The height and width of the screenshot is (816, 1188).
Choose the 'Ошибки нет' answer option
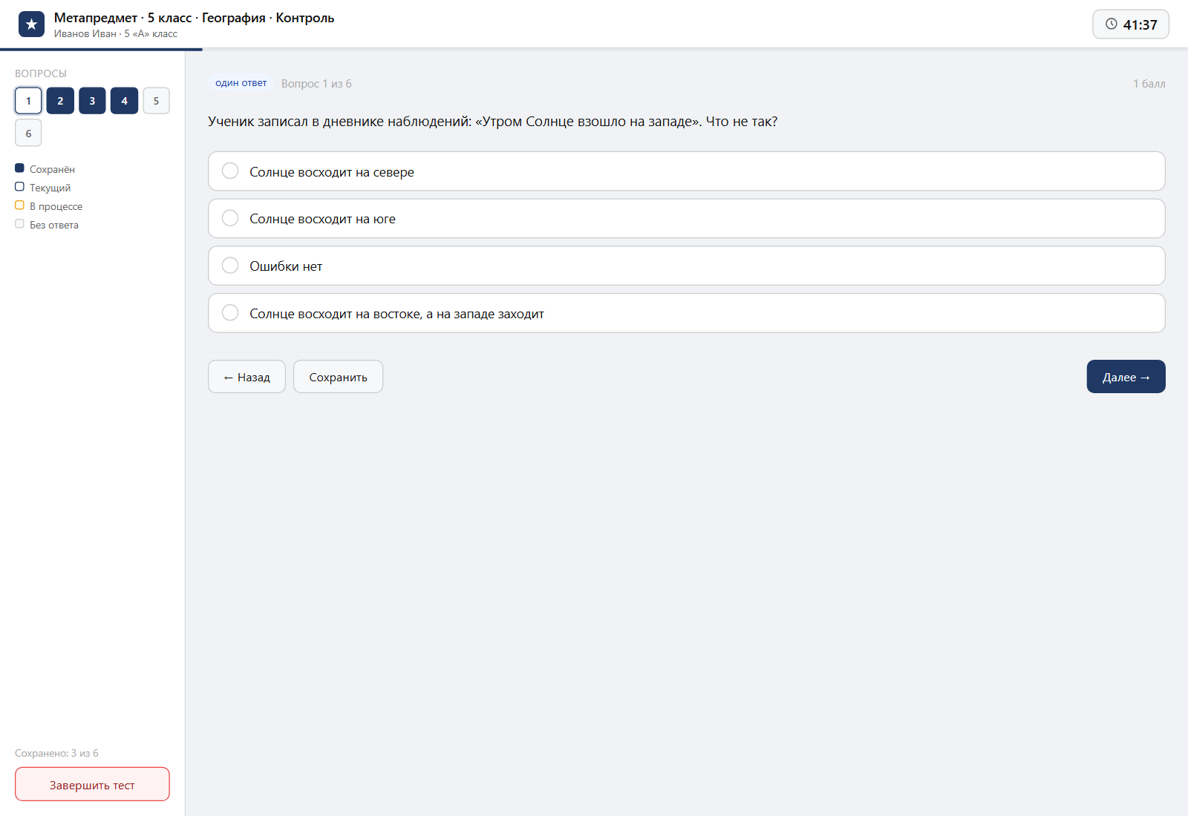(x=686, y=266)
